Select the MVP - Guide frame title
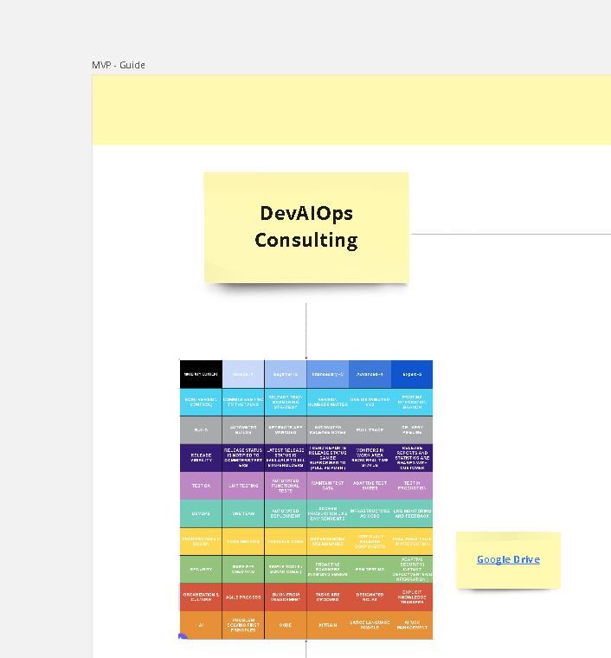The image size is (611, 658). tap(119, 65)
